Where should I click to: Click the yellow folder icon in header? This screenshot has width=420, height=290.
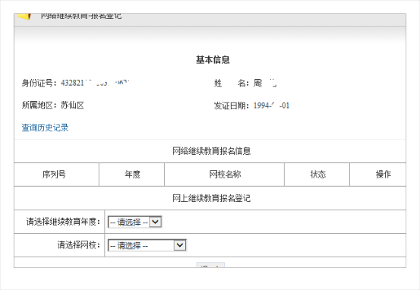click(x=24, y=16)
